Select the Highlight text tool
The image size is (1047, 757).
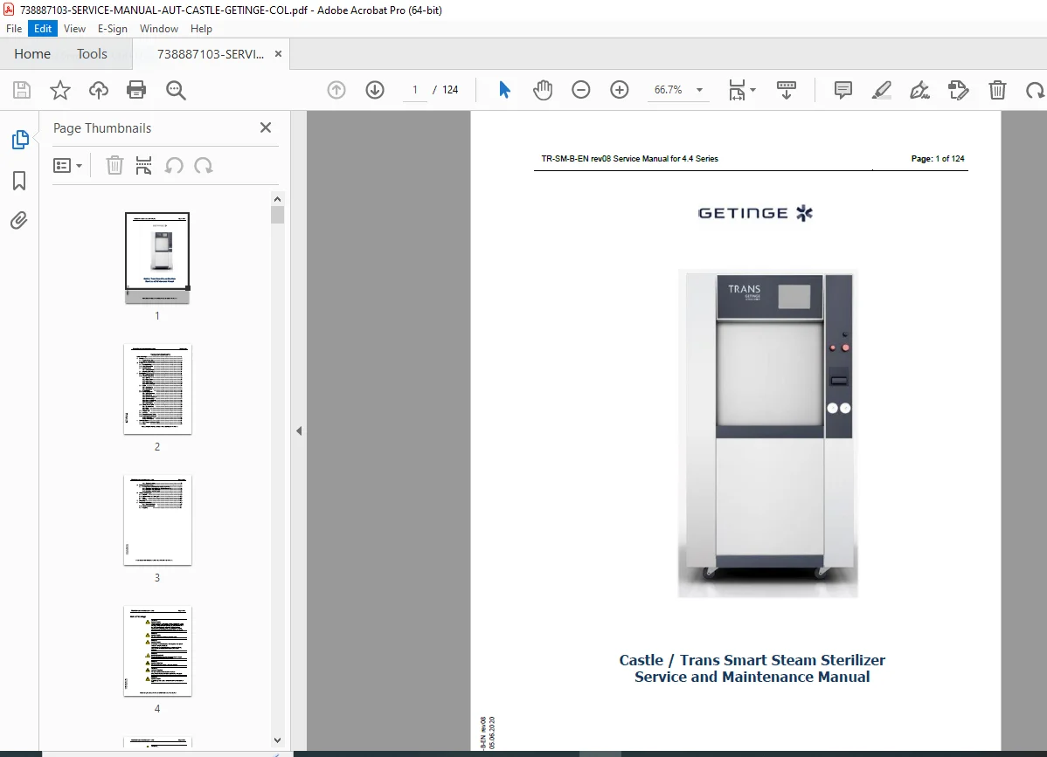click(882, 89)
